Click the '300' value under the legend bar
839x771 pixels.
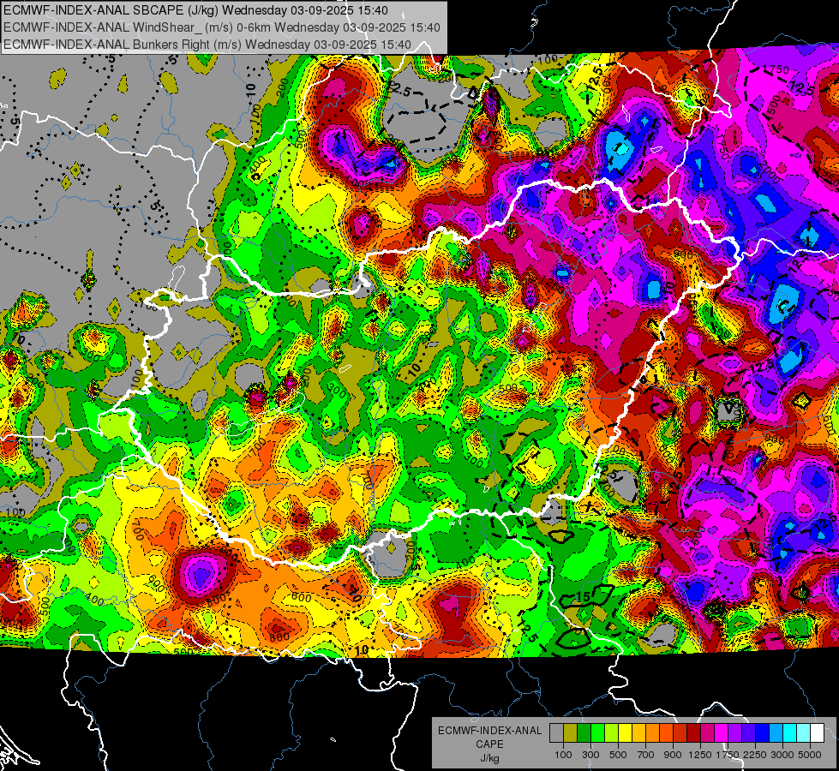click(590, 755)
